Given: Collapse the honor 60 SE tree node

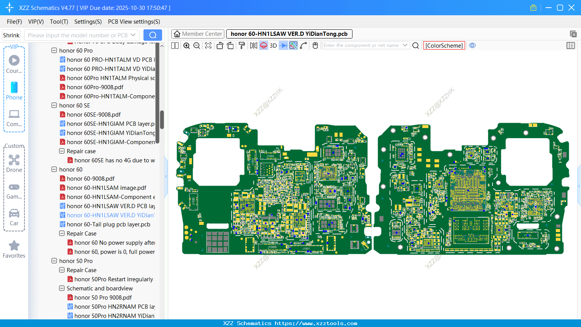Looking at the screenshot, I should 54,105.
